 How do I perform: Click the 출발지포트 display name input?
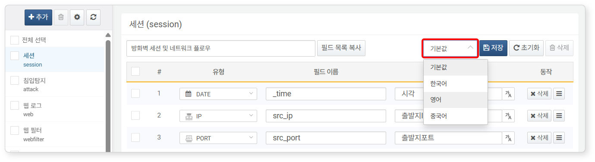[448, 138]
